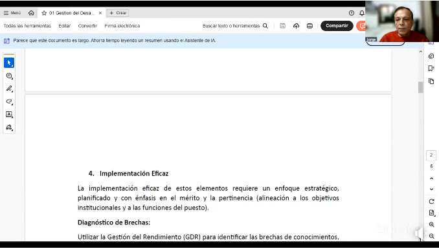
Task: Click the Compartir button
Action: tap(337, 26)
